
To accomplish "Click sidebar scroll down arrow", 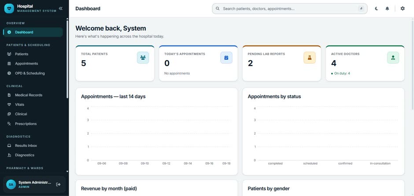I will tap(67, 171).
